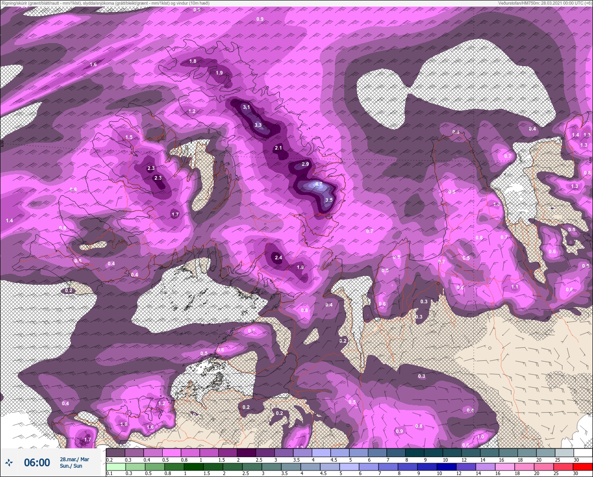Choose the first dusky purple snow swatch at 0.2
The image size is (593, 477).
coord(115,452)
